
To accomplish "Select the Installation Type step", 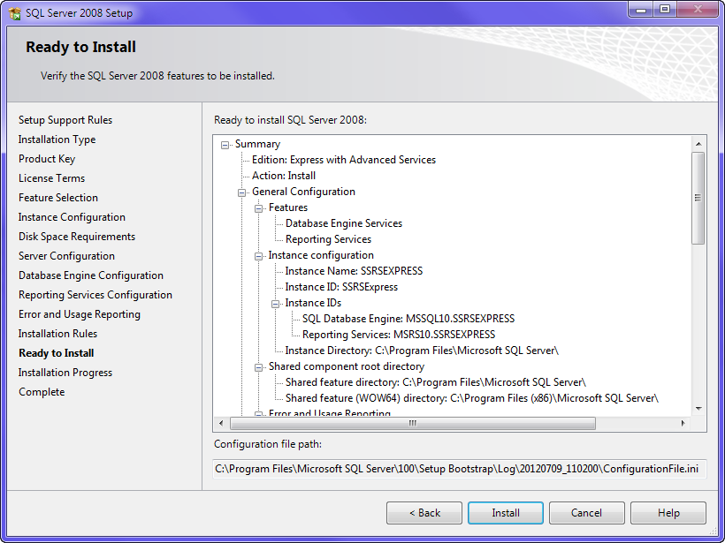I will [x=57, y=140].
